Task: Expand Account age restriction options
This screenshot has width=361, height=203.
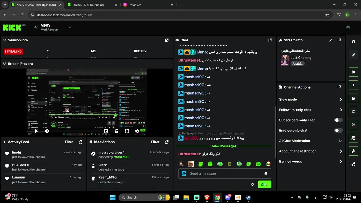Action: click(311, 151)
